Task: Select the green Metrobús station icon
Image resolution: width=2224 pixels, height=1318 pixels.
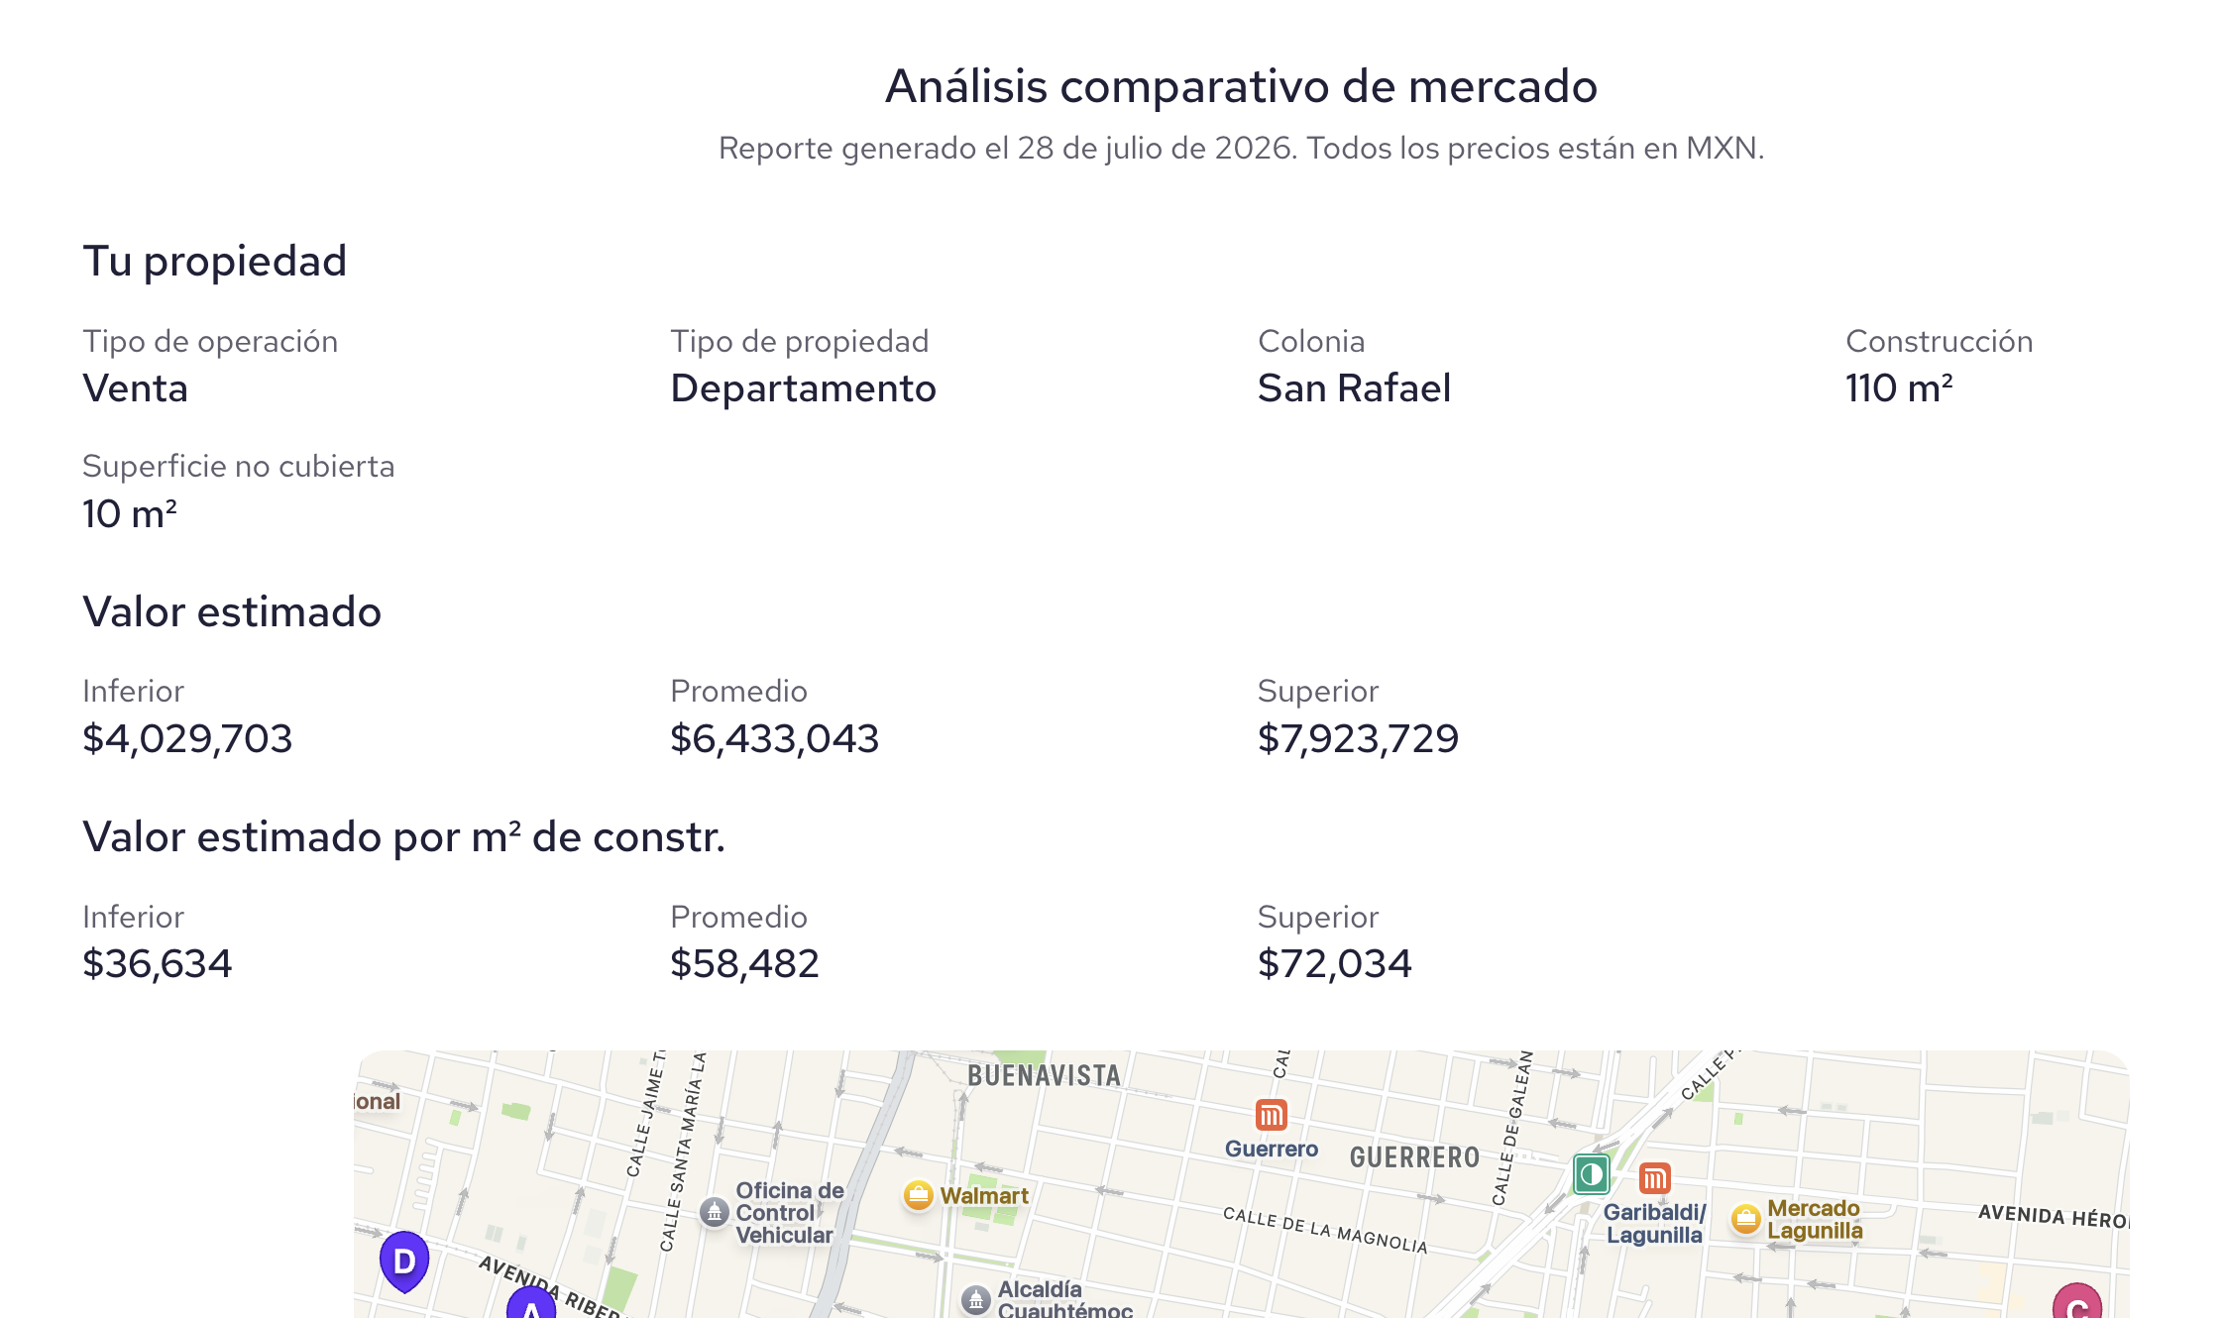Action: click(x=1592, y=1175)
